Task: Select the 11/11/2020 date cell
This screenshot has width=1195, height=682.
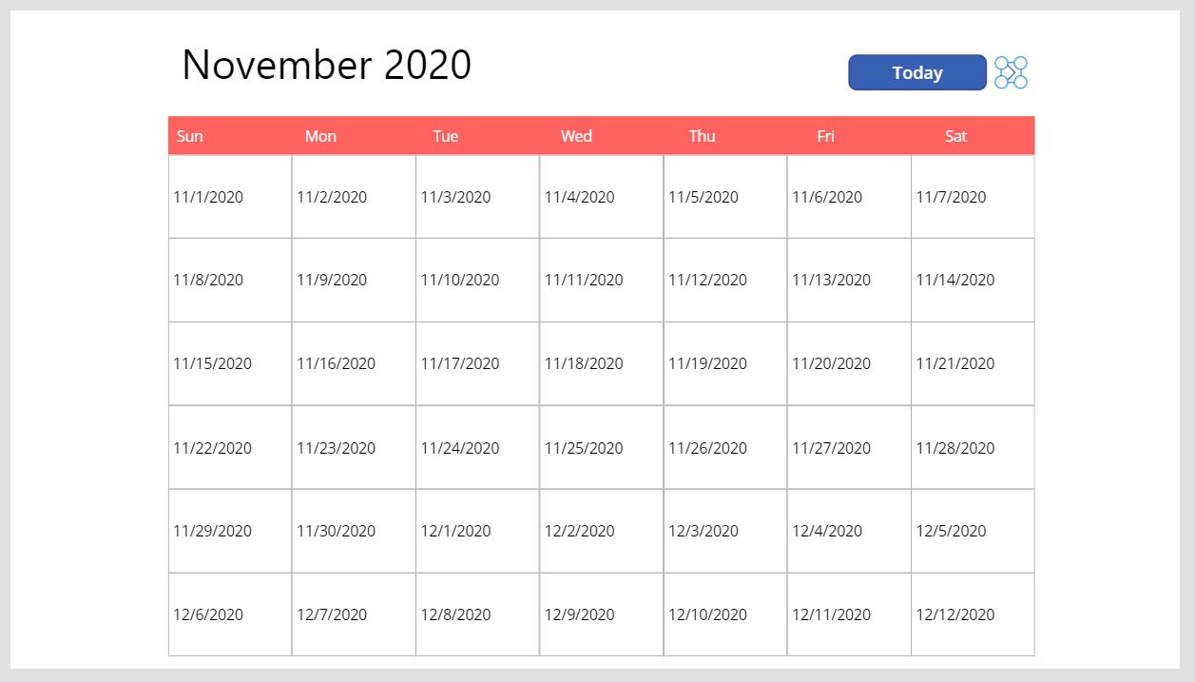Action: 601,280
